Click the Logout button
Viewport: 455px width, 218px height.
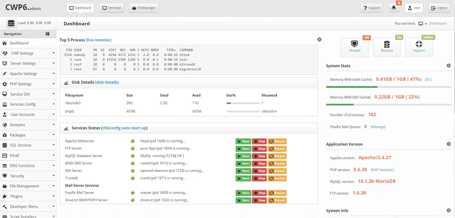click(x=439, y=8)
